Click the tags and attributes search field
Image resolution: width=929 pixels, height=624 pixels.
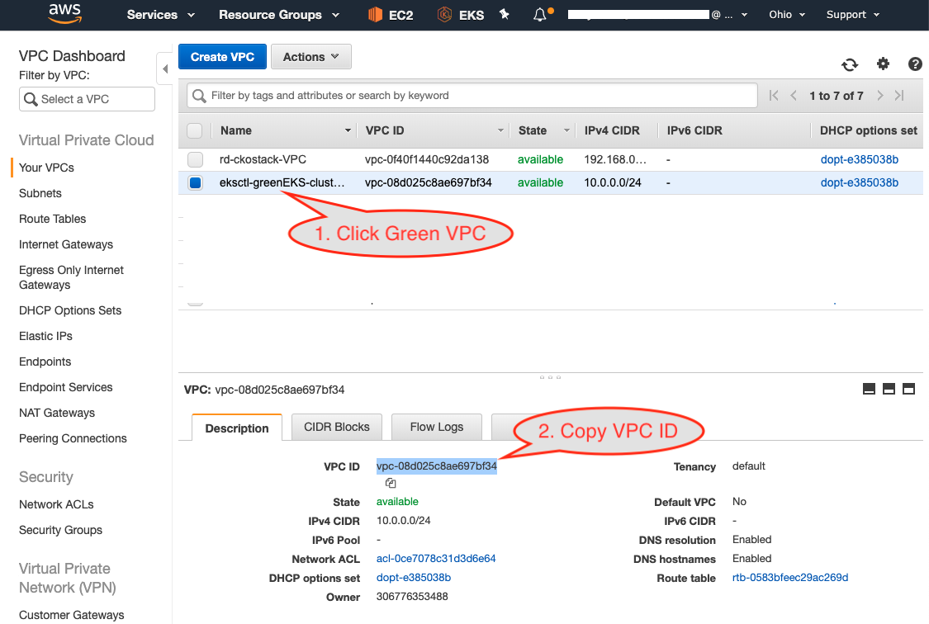click(x=471, y=95)
